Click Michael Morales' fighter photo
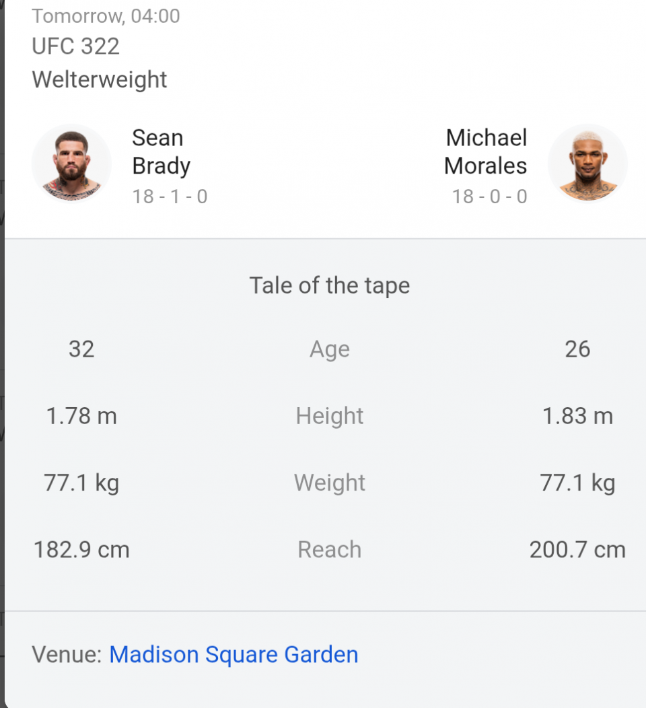This screenshot has height=708, width=646. pos(587,163)
